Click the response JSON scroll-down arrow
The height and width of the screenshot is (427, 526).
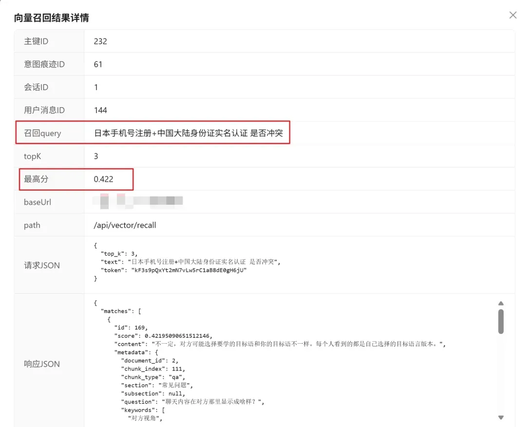(501, 417)
